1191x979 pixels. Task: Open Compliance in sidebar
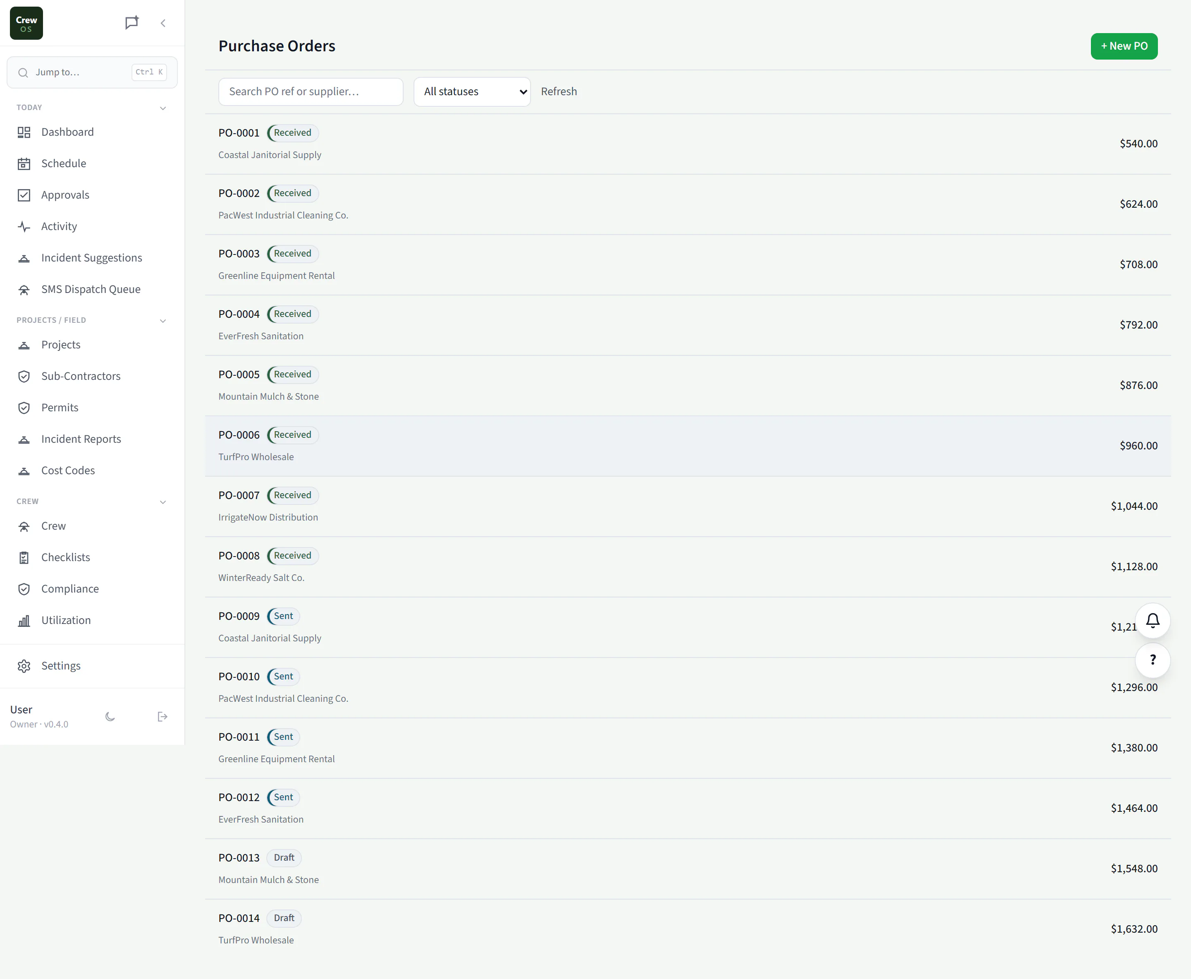click(92, 589)
